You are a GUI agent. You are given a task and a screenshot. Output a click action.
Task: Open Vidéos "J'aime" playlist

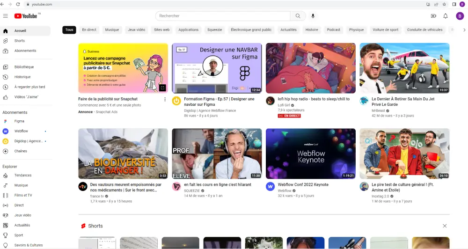click(x=25, y=97)
